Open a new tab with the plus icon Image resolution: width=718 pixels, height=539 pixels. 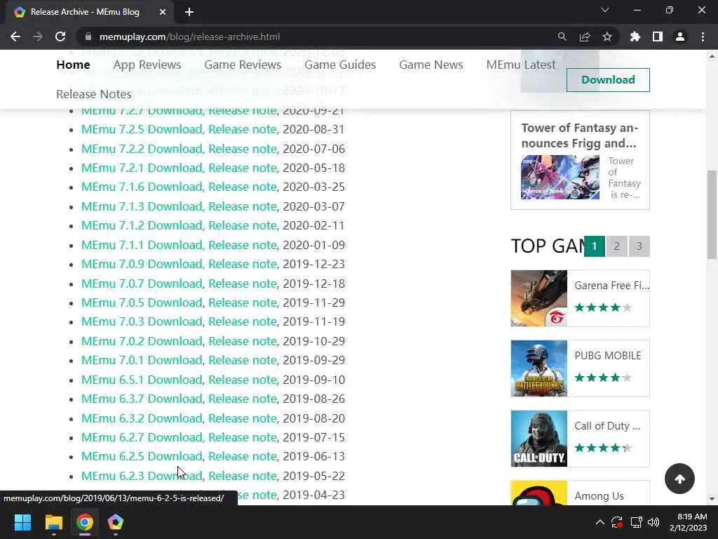point(189,12)
